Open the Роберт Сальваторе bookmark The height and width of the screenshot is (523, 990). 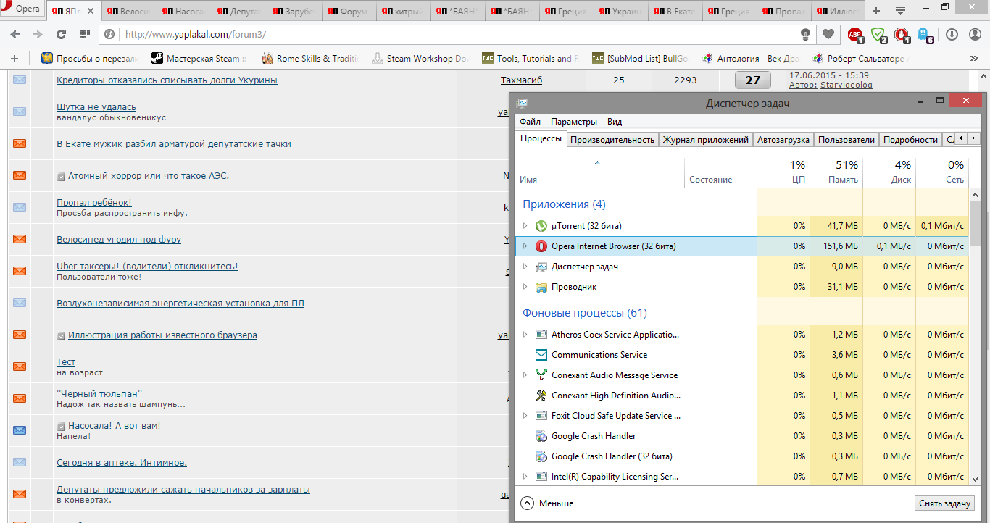pos(862,59)
